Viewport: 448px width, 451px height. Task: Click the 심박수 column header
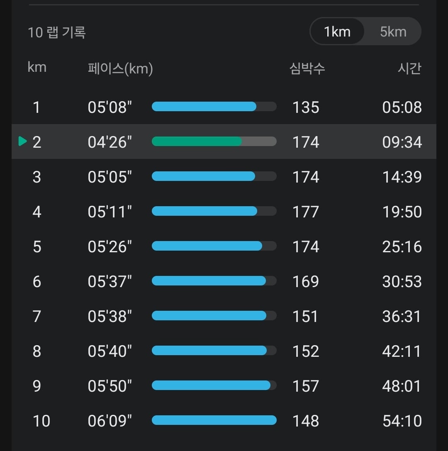(x=307, y=68)
